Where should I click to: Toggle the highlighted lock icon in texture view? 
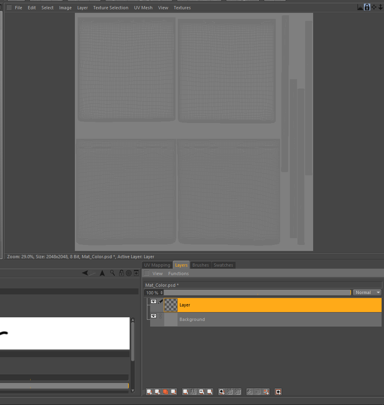(x=367, y=7)
